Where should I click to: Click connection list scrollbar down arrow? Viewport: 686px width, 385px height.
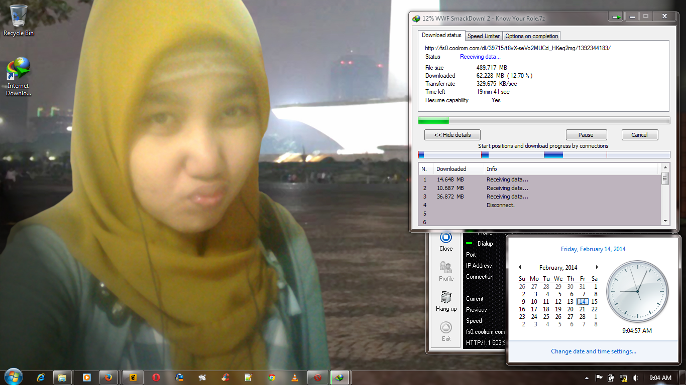point(665,221)
